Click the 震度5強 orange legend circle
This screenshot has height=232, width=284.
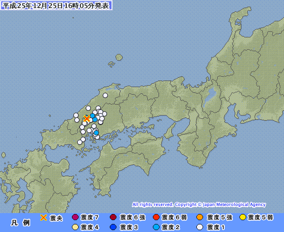click(x=200, y=217)
